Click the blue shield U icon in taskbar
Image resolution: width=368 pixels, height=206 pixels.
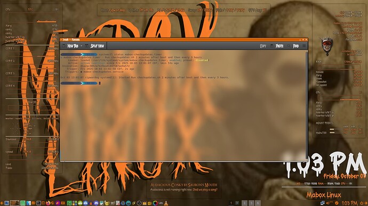point(123,203)
